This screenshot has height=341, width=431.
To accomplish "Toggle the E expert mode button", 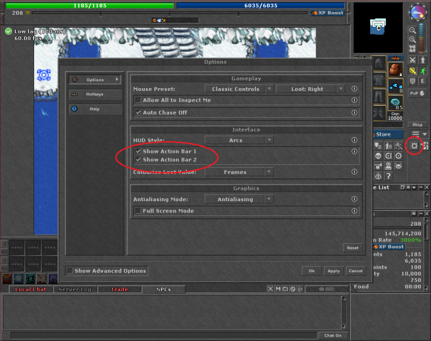I will point(422,81).
